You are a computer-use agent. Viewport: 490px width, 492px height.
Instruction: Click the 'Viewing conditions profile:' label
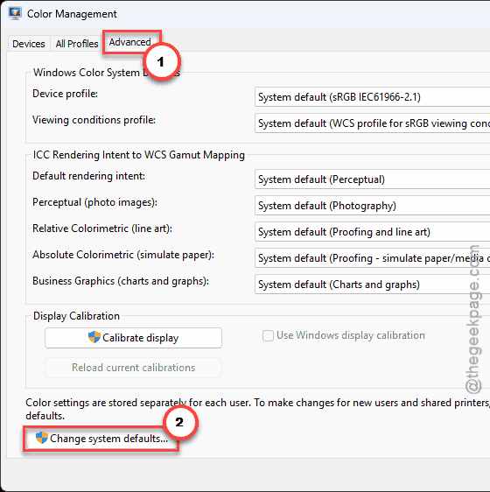94,120
